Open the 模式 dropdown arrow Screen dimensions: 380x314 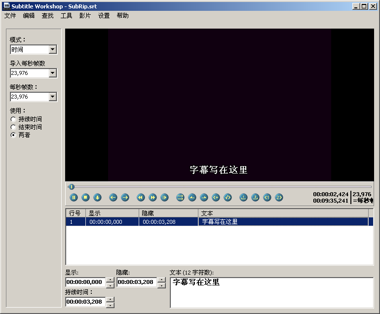point(53,50)
